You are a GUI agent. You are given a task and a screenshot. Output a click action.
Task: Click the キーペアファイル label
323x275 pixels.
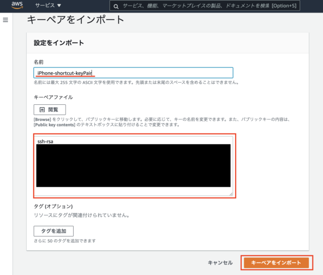pos(53,97)
